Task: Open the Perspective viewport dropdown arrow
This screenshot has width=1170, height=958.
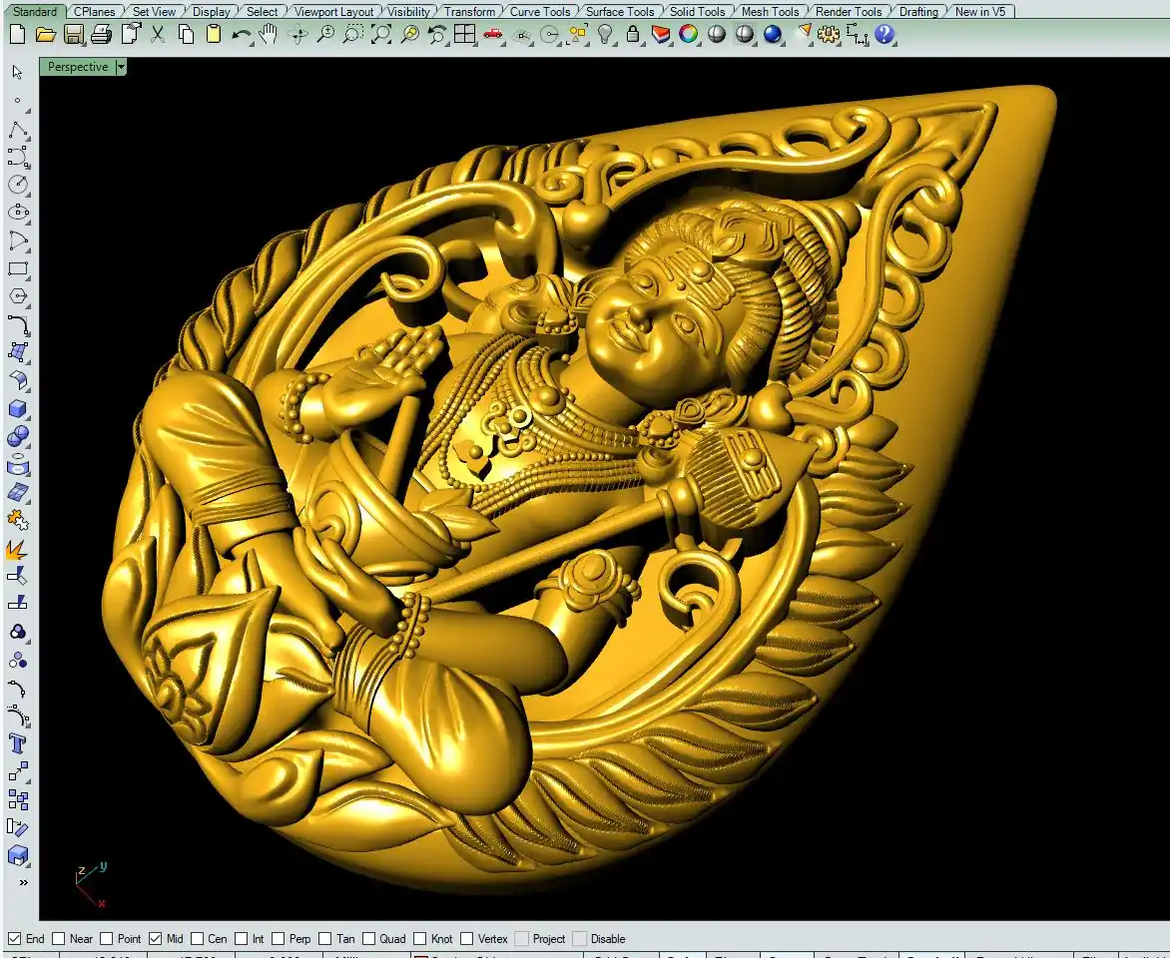Action: point(121,67)
